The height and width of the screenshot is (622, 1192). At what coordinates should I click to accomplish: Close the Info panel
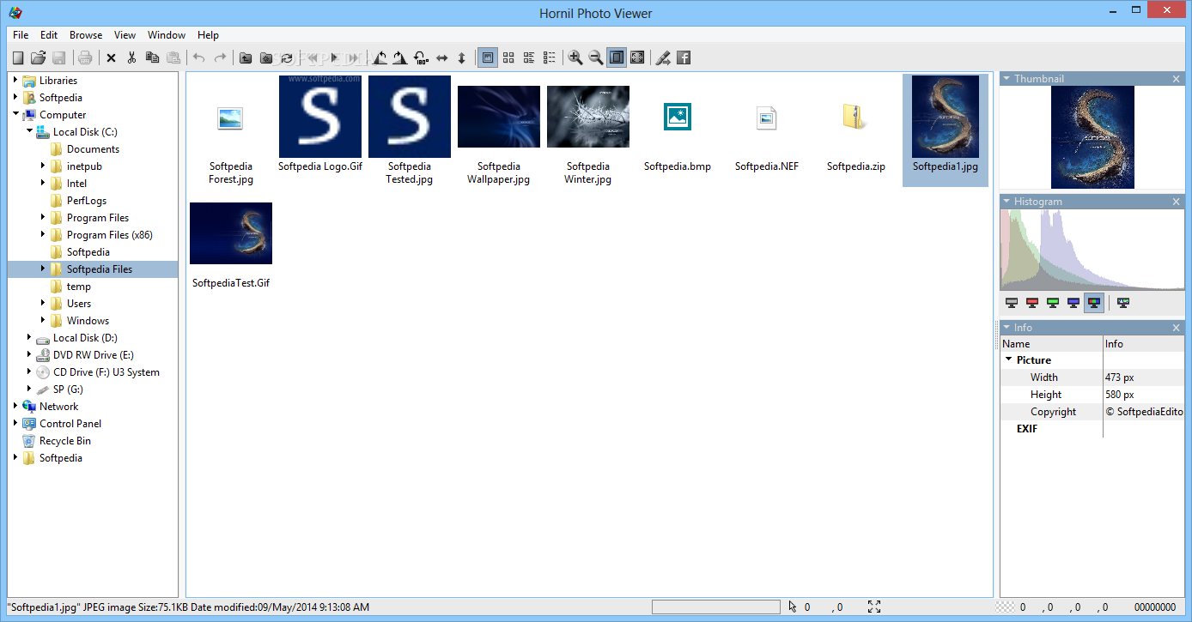point(1177,328)
